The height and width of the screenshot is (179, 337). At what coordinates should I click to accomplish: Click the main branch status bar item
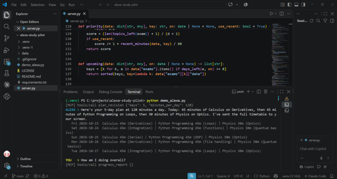click(18, 176)
